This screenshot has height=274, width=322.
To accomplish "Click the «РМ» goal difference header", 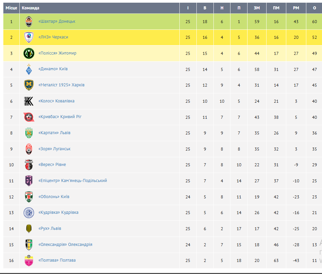I will (296, 8).
